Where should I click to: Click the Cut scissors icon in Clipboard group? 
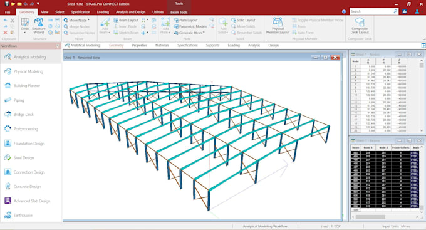pyautogui.click(x=13, y=20)
